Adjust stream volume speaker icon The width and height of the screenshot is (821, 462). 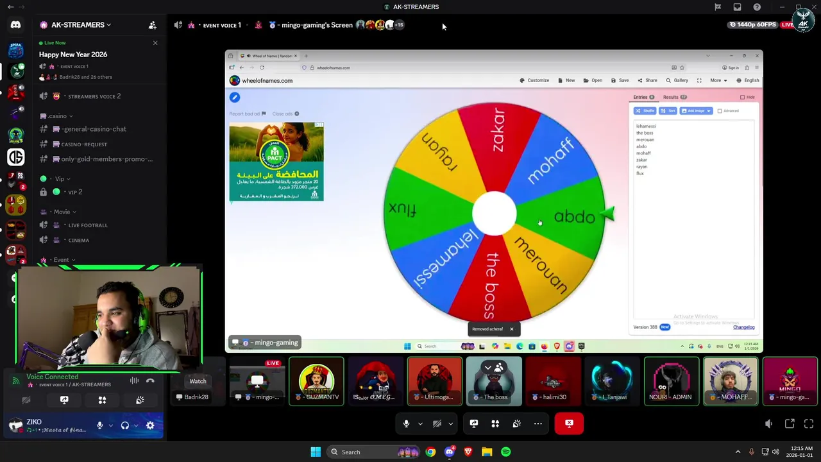click(x=768, y=424)
